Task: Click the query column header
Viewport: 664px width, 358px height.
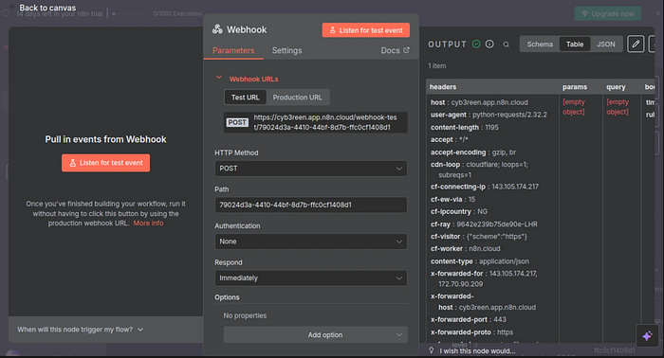Action: pos(616,86)
